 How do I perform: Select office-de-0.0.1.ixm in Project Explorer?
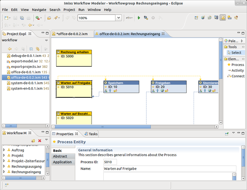coord(26,72)
